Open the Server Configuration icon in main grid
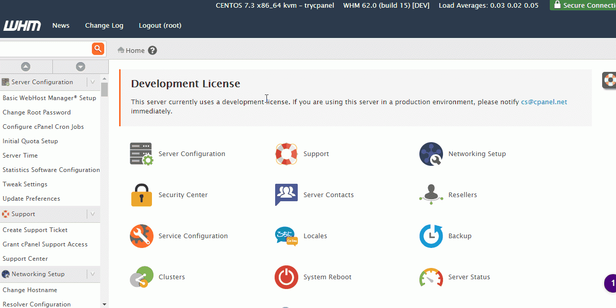The width and height of the screenshot is (616, 308). click(141, 154)
